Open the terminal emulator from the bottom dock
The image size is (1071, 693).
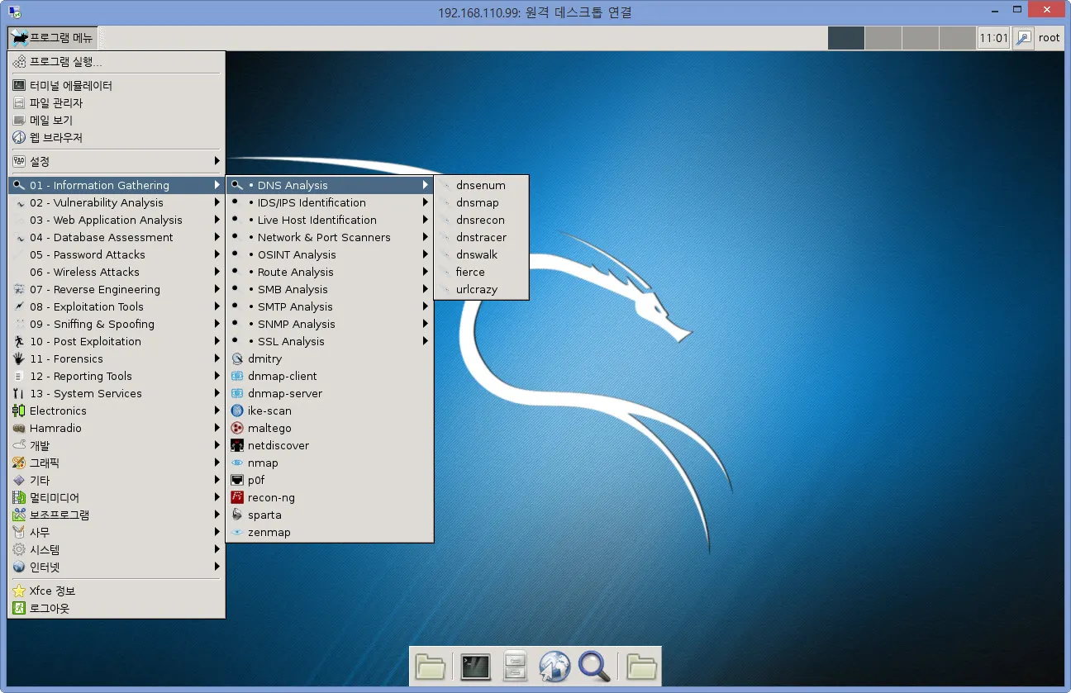coord(475,666)
